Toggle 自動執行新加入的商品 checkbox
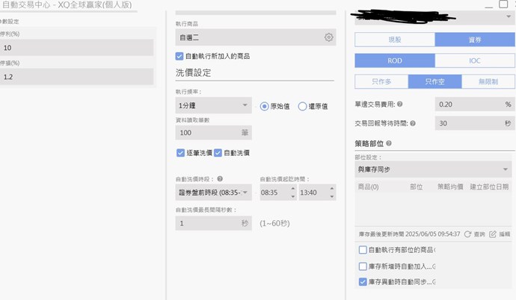The height and width of the screenshot is (300, 516). pyautogui.click(x=179, y=56)
